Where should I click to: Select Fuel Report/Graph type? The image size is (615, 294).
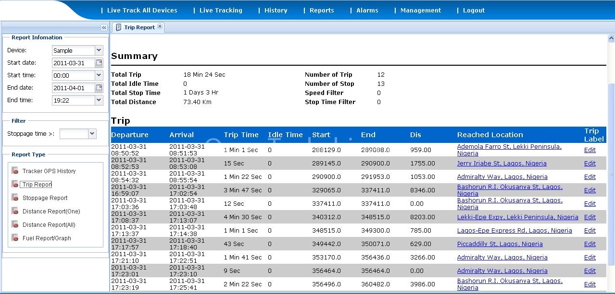[47, 238]
